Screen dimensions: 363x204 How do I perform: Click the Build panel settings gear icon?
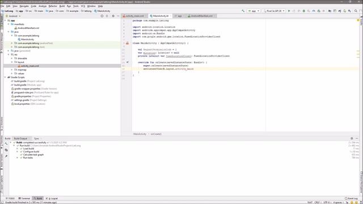click(x=352, y=138)
